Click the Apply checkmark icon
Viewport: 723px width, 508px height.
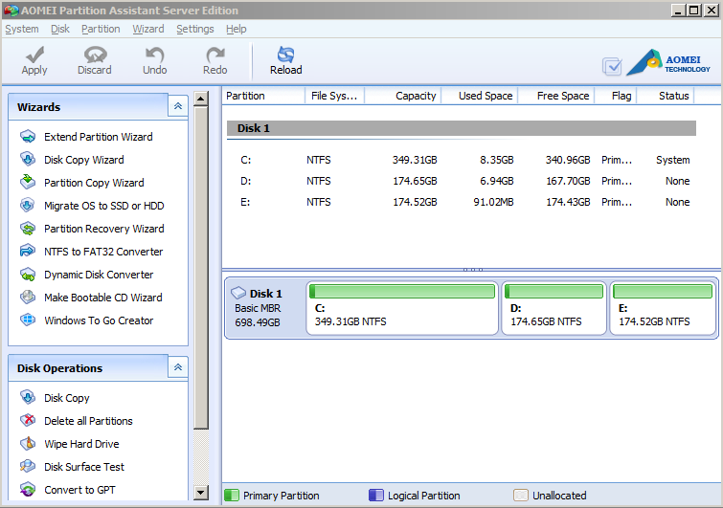34,55
